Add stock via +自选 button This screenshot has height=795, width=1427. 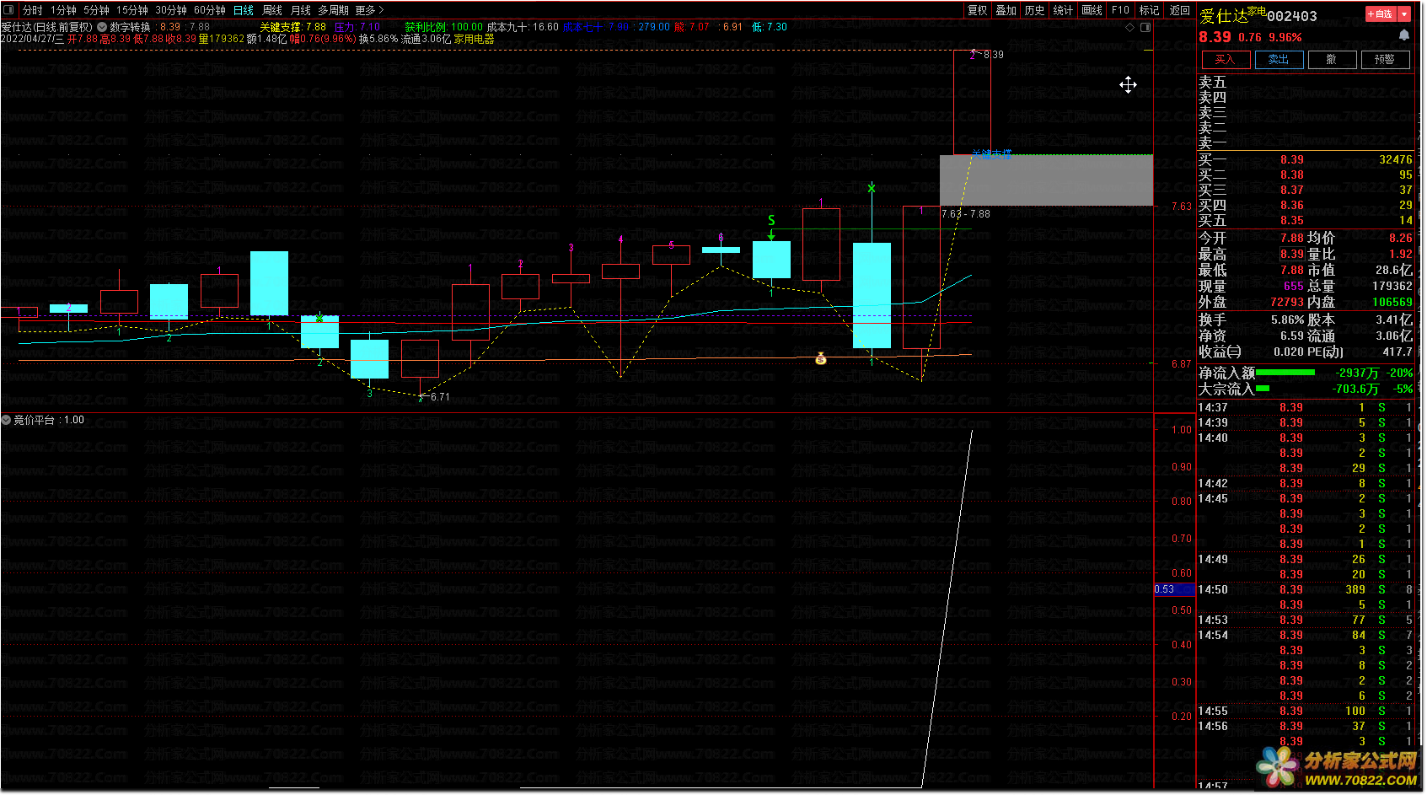[x=1381, y=14]
